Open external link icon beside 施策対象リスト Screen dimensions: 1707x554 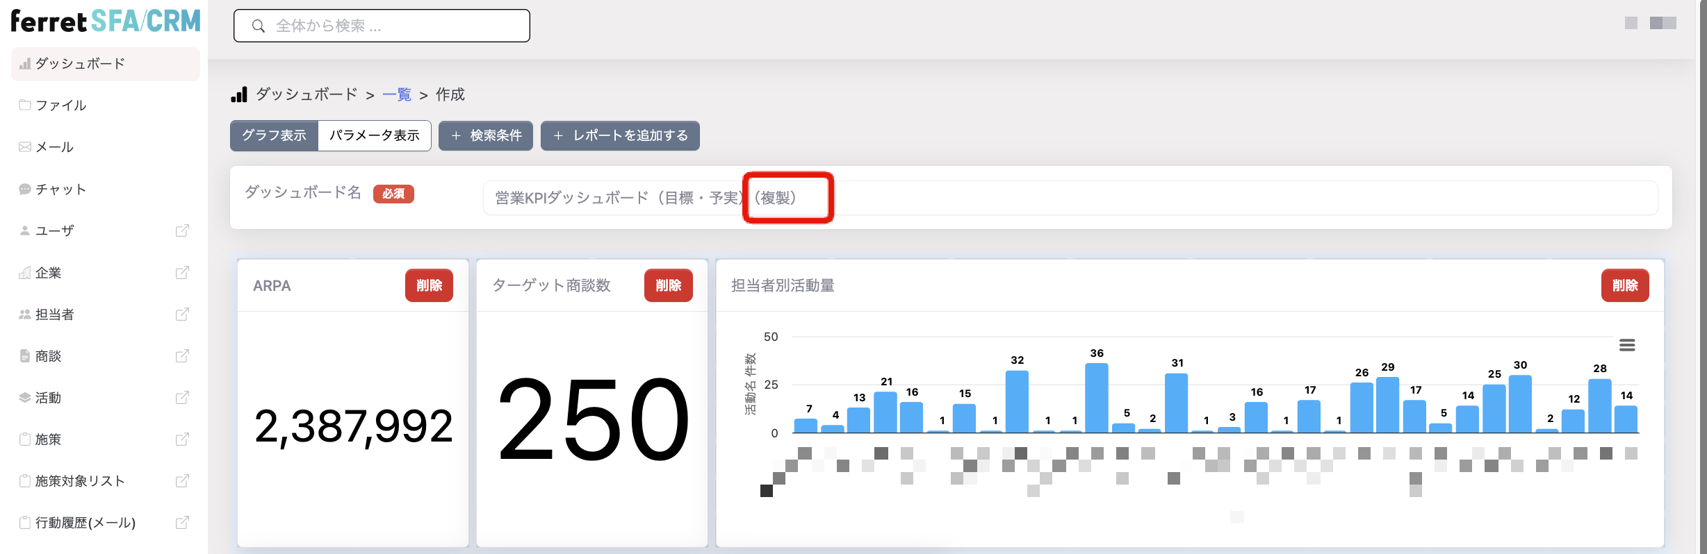tap(182, 480)
